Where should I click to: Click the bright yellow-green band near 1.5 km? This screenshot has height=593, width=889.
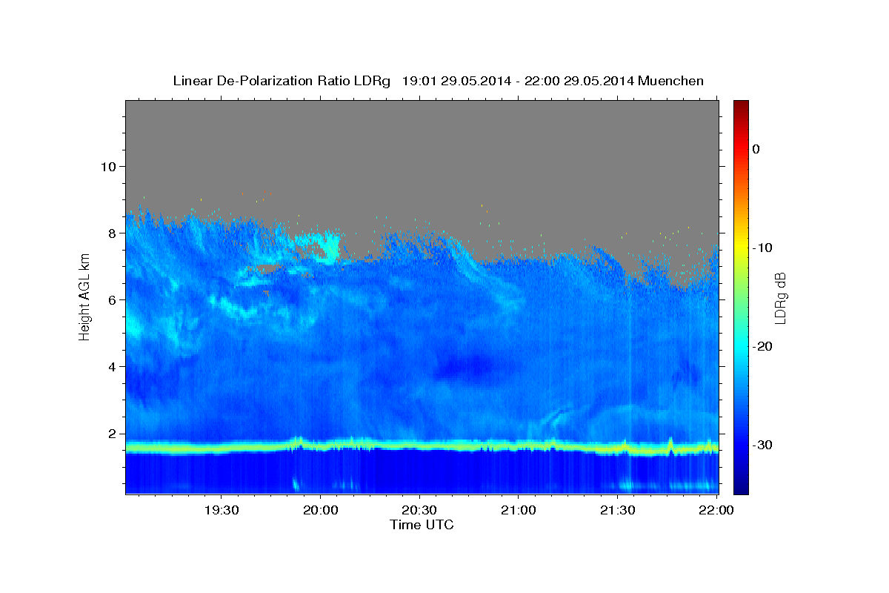point(422,447)
